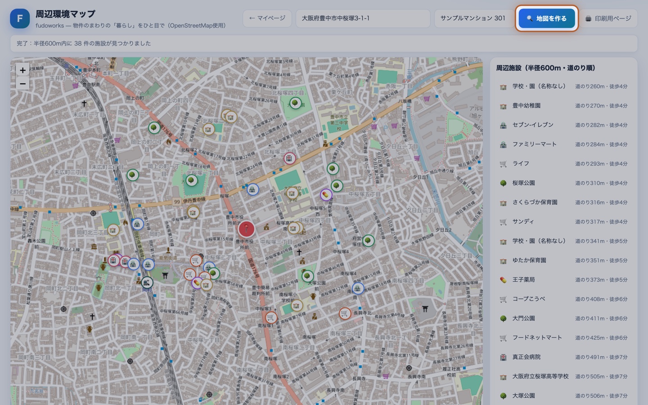Click the cart icon beside ライフ
Screen dimensions: 648x405
coord(503,164)
